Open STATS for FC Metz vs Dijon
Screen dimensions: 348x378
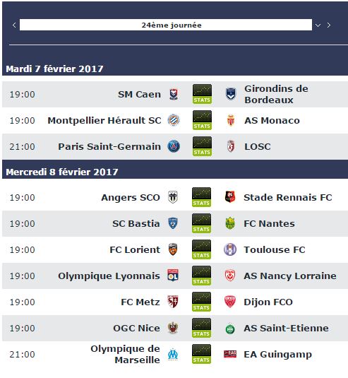[x=202, y=302]
